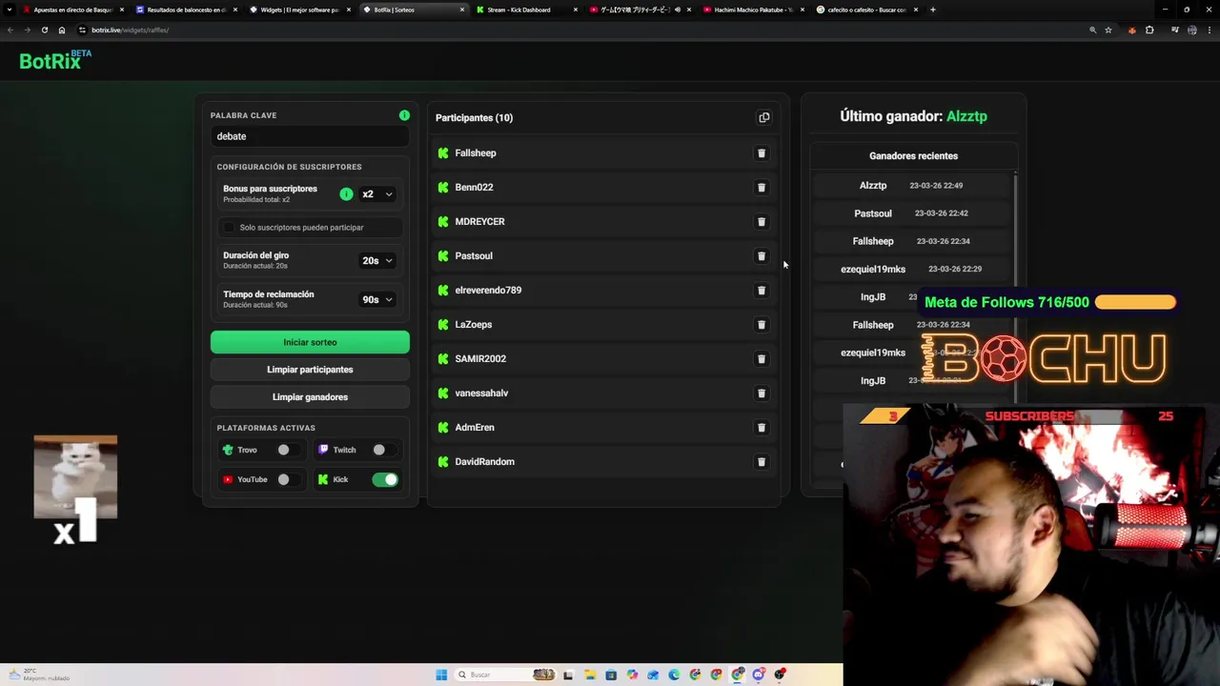The width and height of the screenshot is (1220, 686).
Task: Open the x2 subscriber bonus dropdown
Action: point(377,194)
